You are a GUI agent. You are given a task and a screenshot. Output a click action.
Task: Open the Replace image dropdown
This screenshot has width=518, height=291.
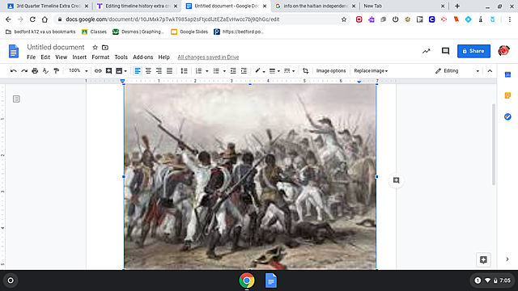(371, 71)
